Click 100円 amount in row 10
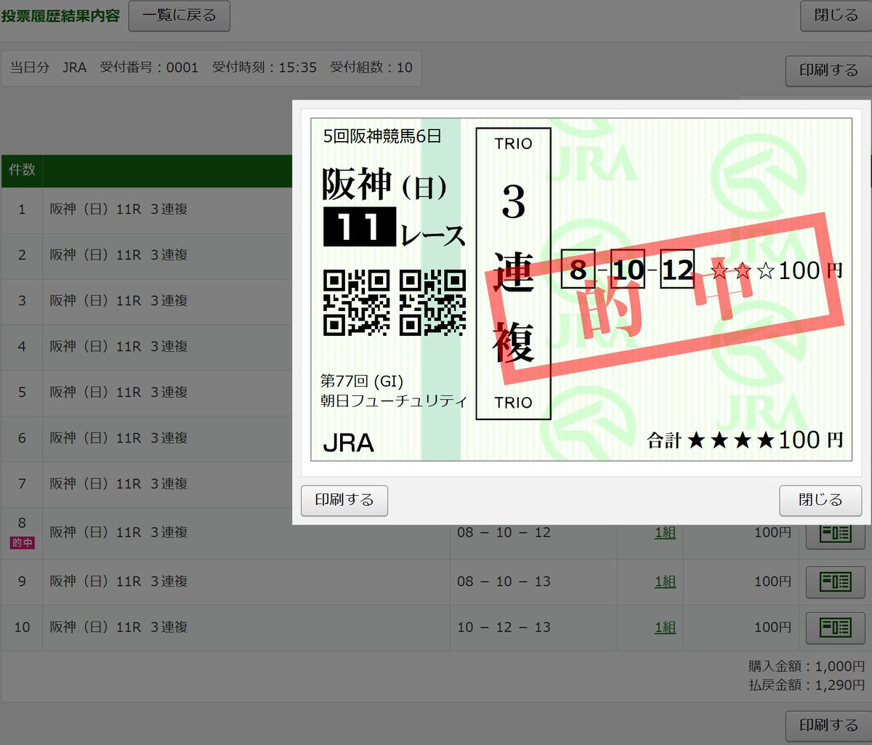This screenshot has height=745, width=872. [772, 627]
